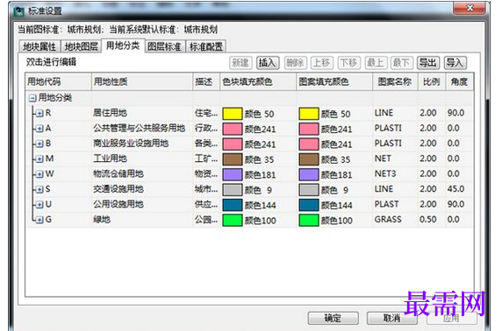Expand the B tree node
This screenshot has width=502, height=331.
coord(39,144)
